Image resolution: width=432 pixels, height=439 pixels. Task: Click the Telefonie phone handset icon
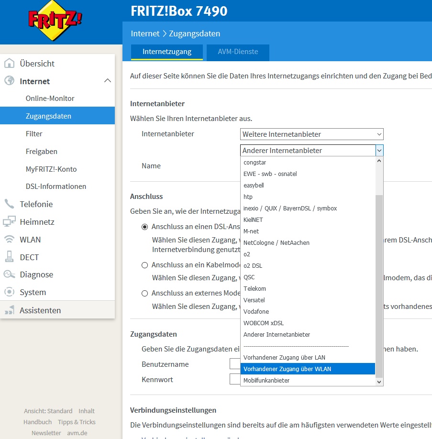9,204
